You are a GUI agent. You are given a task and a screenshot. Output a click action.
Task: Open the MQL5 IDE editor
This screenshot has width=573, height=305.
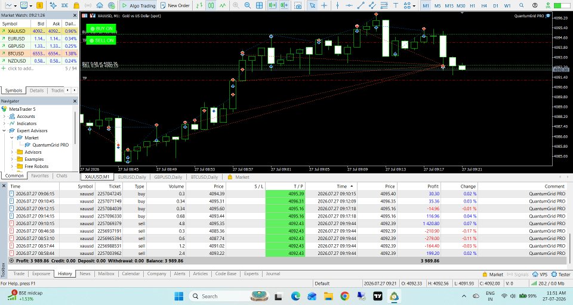point(64,5)
